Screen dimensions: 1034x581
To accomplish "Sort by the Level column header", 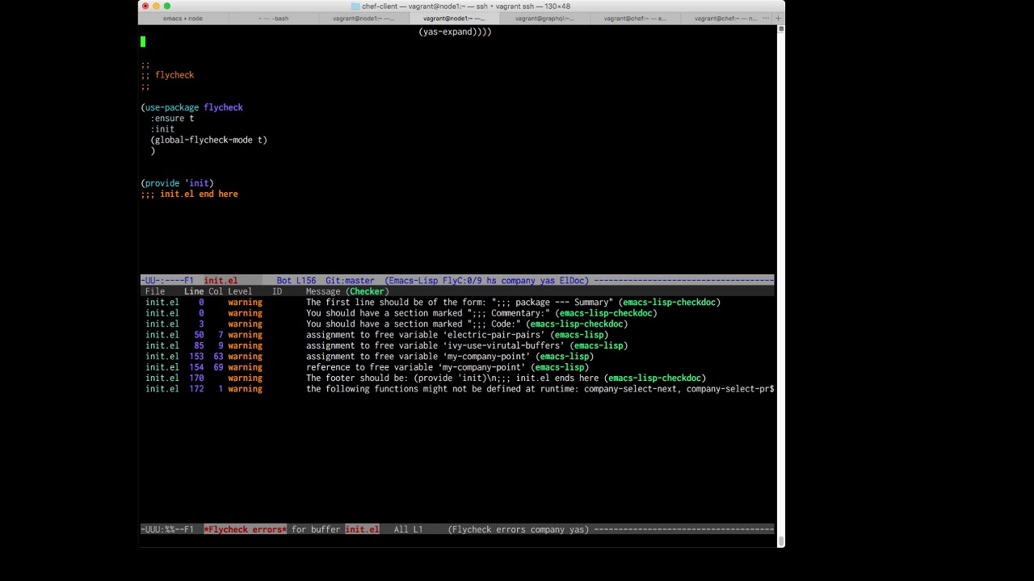I will coord(240,291).
